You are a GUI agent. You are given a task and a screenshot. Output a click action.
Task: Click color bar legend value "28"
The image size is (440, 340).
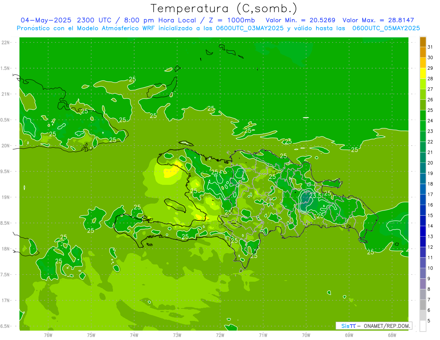430,78
